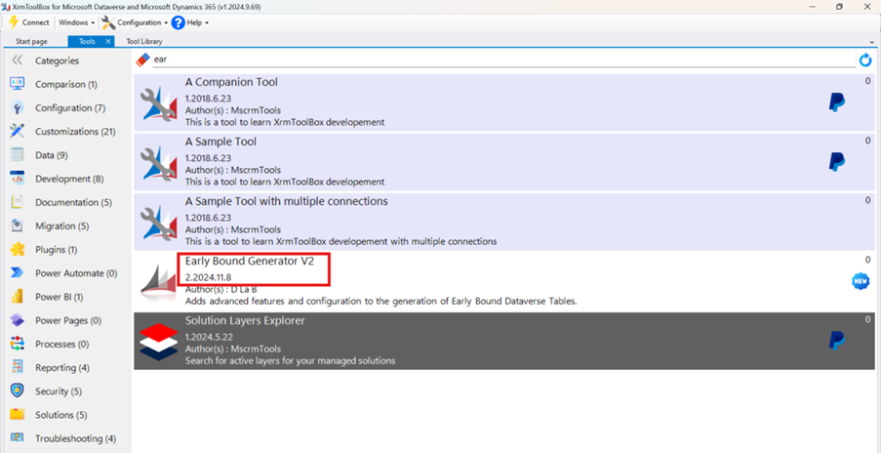The image size is (881, 453).
Task: Click PayPal icon for Solution Layers Explorer
Action: pyautogui.click(x=836, y=340)
